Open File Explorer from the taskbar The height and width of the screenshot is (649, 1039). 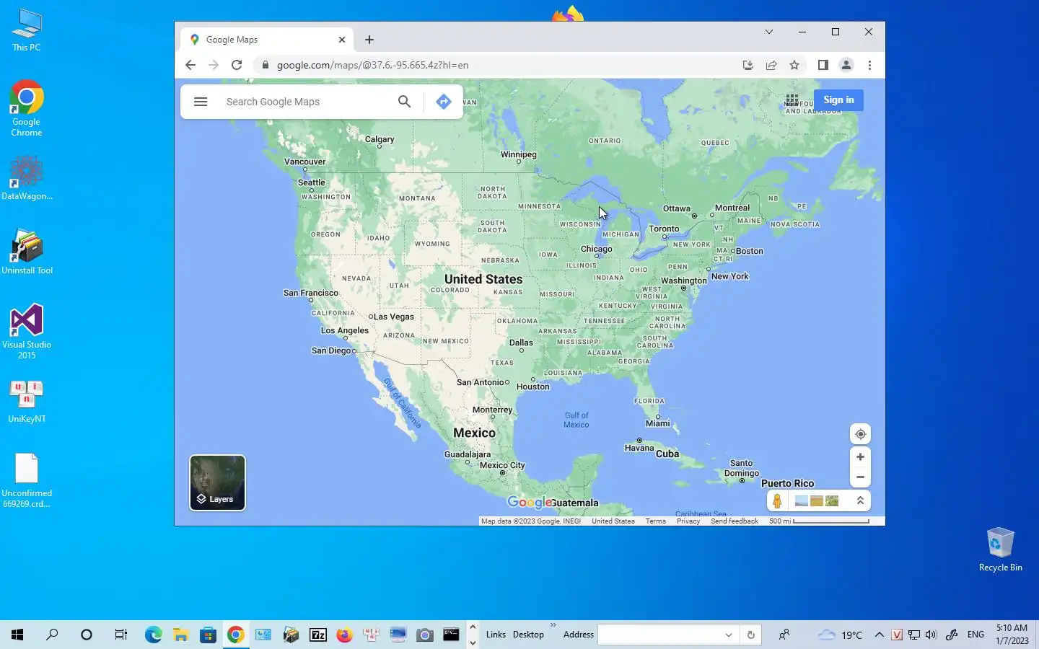pos(181,635)
